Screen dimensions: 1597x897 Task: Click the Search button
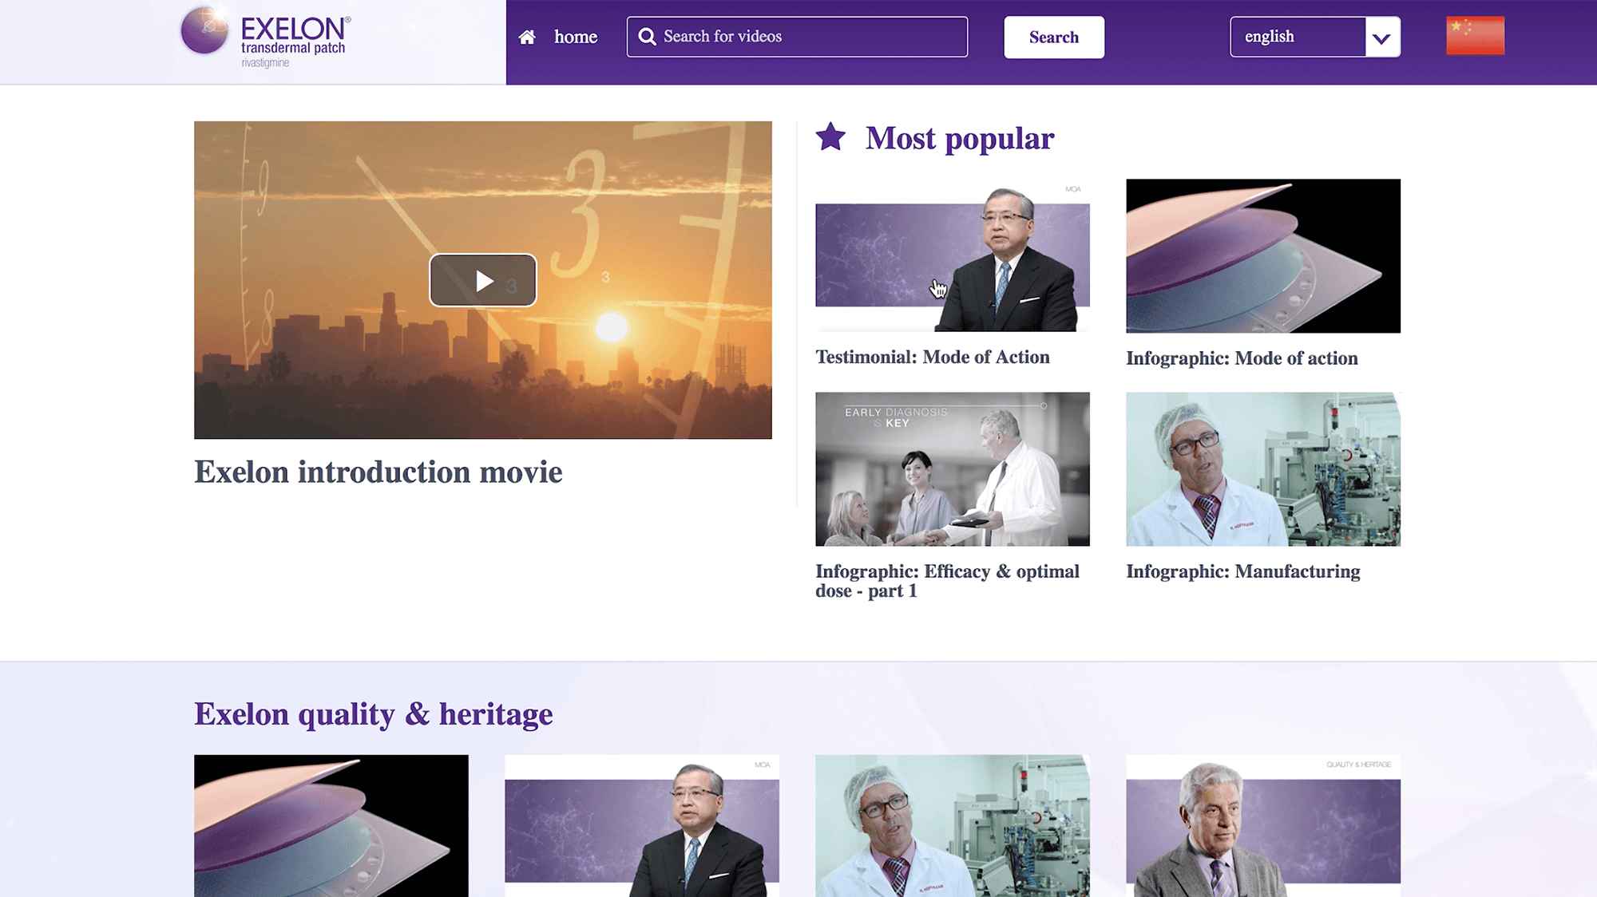(1054, 38)
